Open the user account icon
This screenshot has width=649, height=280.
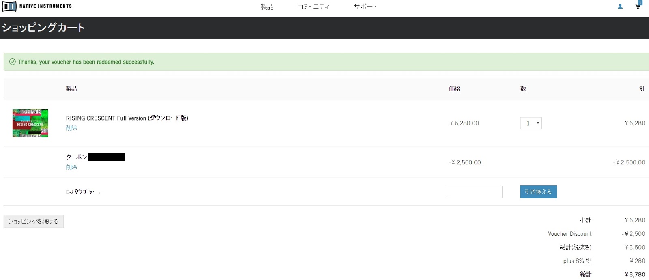[620, 6]
